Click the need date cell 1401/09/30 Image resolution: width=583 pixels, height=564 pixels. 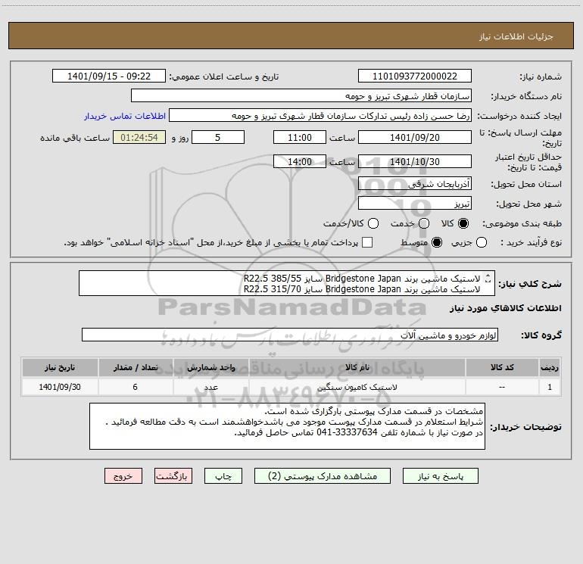tap(60, 387)
